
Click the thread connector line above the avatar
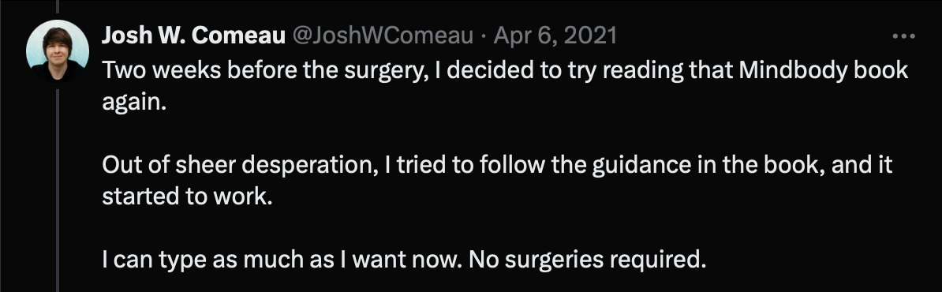click(x=58, y=6)
